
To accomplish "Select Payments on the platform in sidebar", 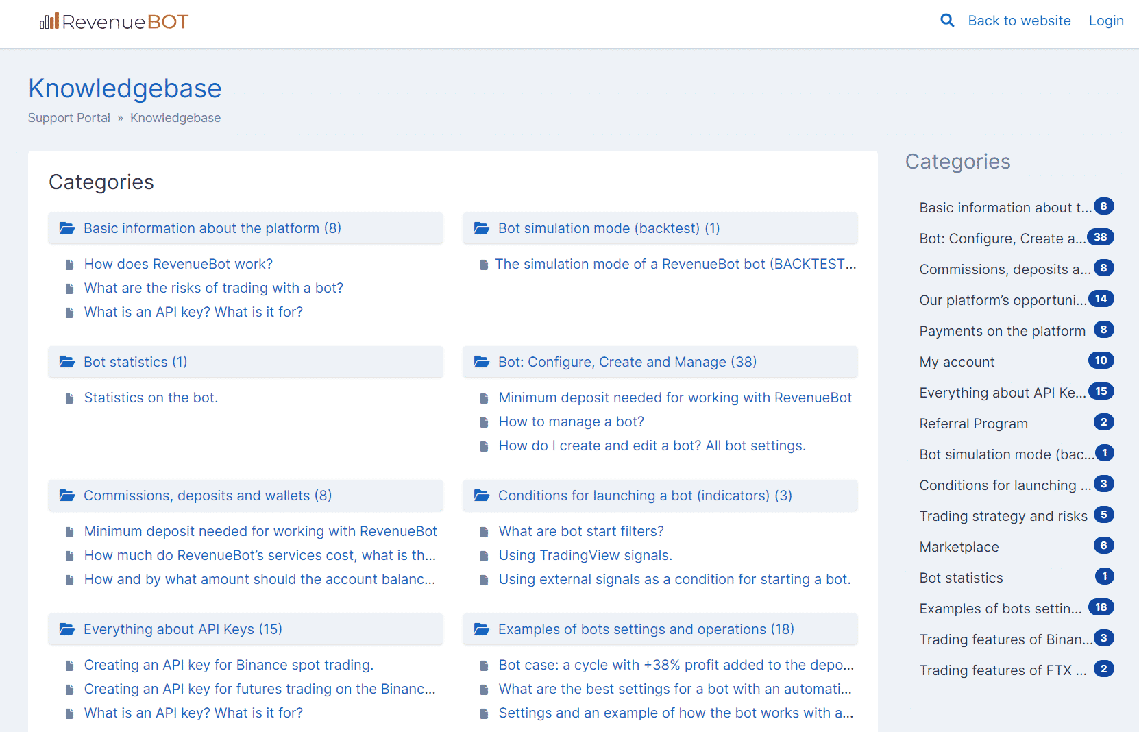I will [x=1003, y=331].
